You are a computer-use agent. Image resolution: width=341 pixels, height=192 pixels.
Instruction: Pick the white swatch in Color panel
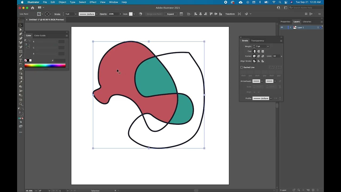(x=30, y=61)
